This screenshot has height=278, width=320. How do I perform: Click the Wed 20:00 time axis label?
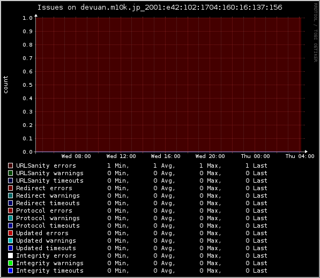(210, 156)
